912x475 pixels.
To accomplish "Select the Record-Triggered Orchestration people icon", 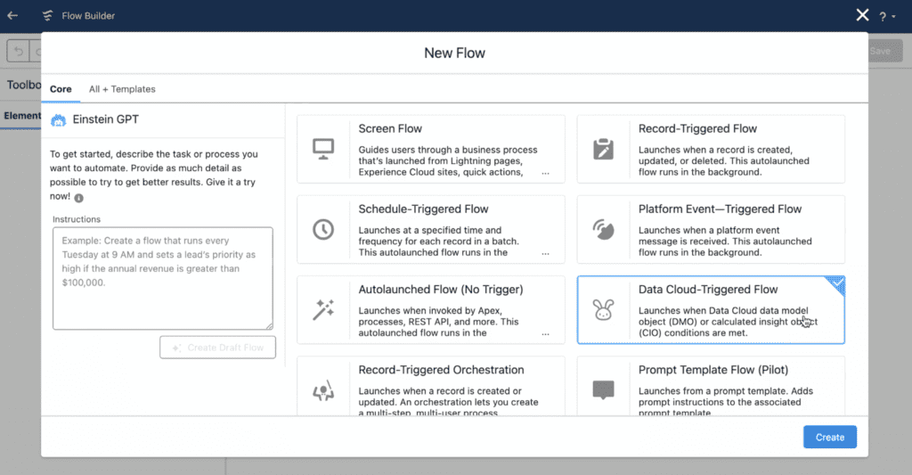I will [323, 390].
